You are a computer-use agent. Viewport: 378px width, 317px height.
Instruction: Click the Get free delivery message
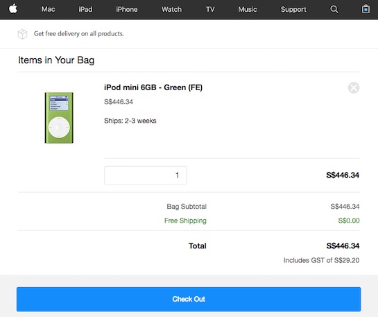(78, 34)
